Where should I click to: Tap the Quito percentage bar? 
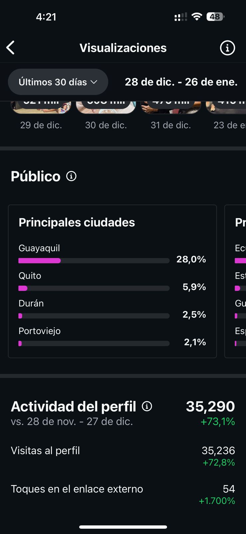tap(94, 288)
